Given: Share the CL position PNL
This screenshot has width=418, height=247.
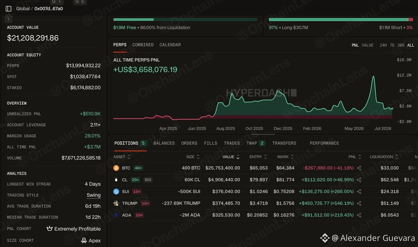Looking at the screenshot, I should click(x=359, y=180).
